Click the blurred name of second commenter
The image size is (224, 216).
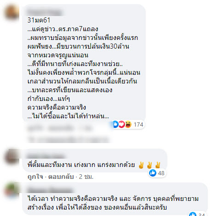[x=46, y=156]
